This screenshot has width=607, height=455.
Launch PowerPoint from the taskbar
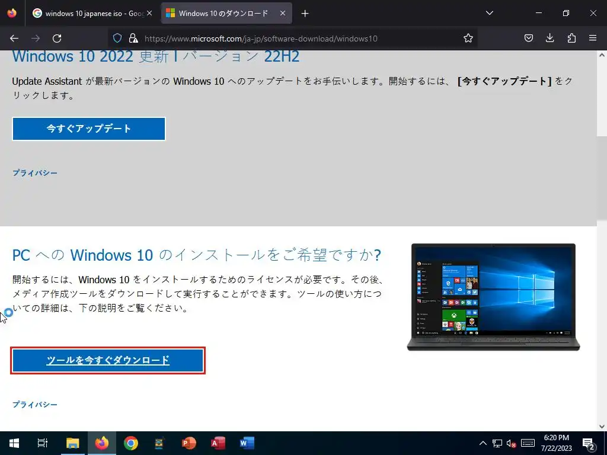pos(189,443)
